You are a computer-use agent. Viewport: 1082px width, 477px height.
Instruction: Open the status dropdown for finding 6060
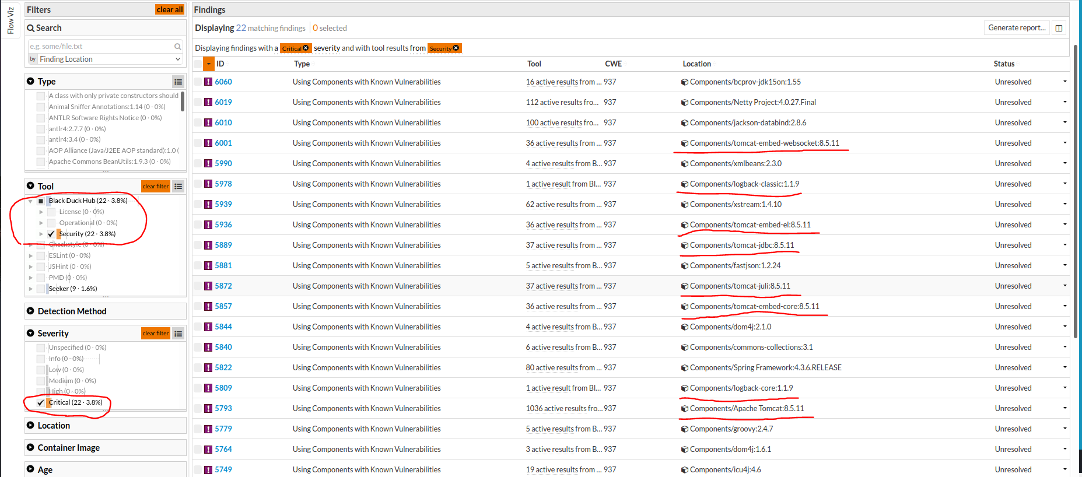(x=1065, y=82)
